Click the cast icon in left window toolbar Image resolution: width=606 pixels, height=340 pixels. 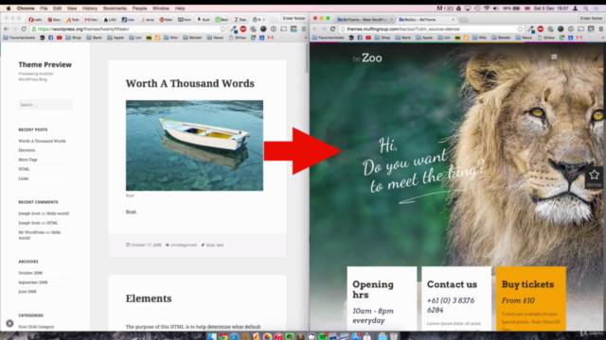point(284,29)
